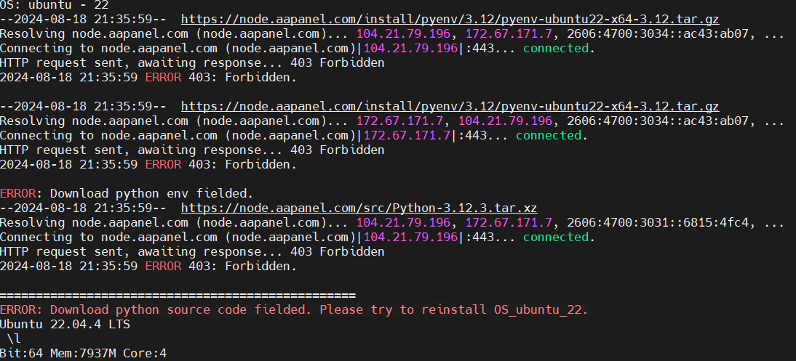
Task: Click the pyenv tar.gz URL right below the OS line
Action: tap(450, 20)
